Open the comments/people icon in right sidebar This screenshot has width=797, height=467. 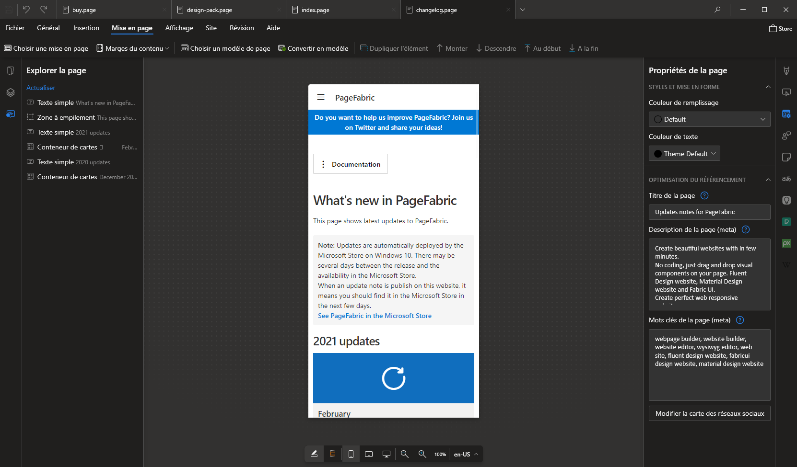(786, 136)
